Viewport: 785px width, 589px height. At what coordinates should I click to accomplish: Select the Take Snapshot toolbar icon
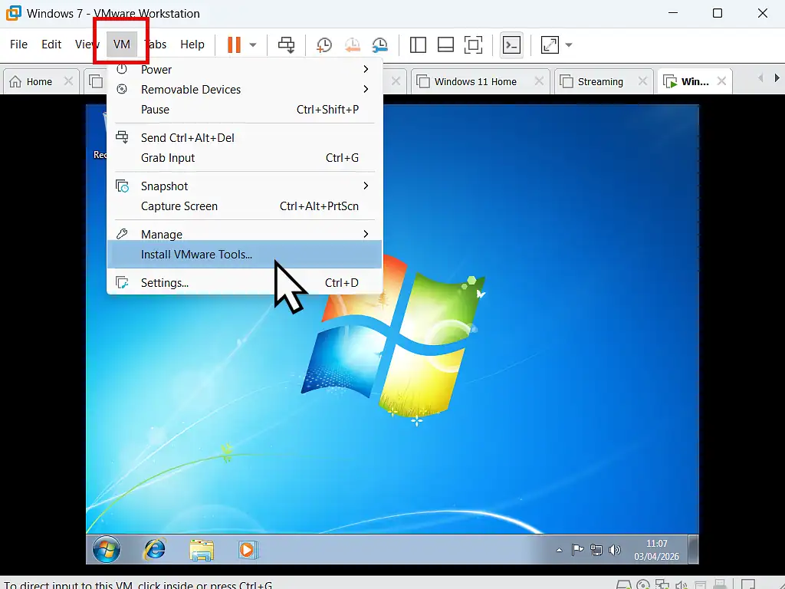324,44
